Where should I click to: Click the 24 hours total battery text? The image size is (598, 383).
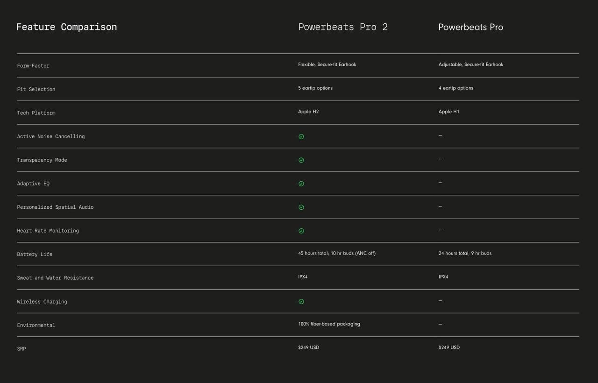point(465,253)
